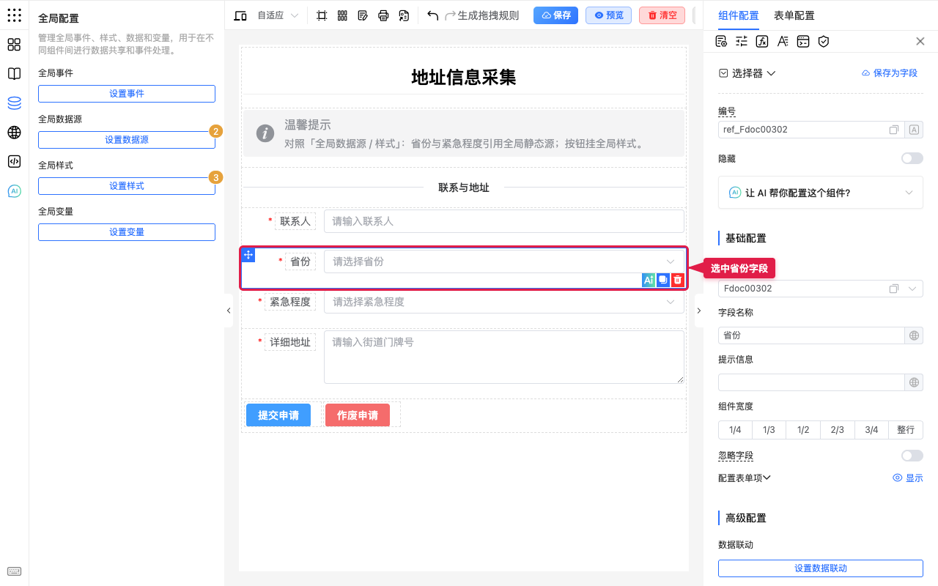Open the globe icon in left sidebar
The width and height of the screenshot is (938, 586).
pos(14,133)
